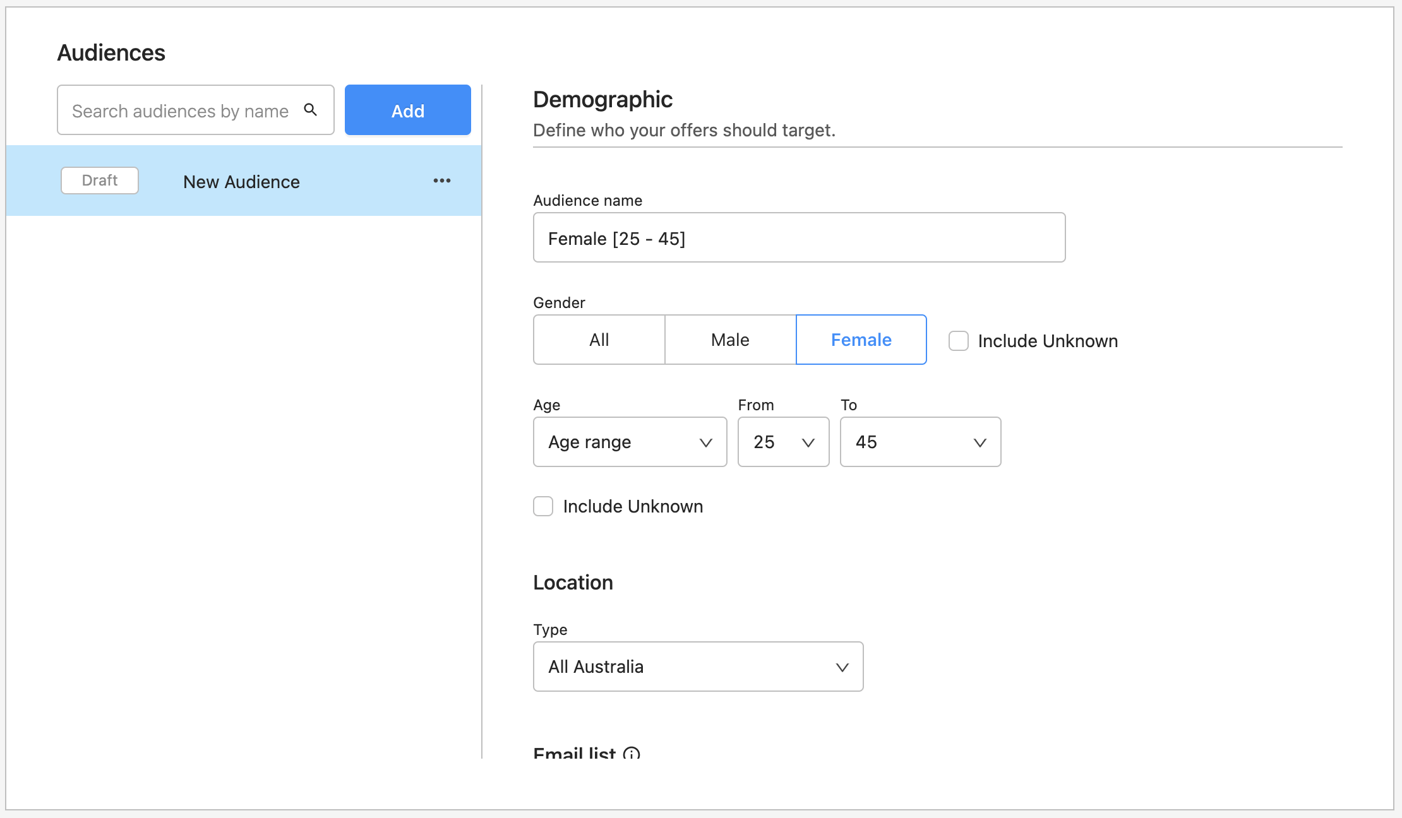Select Female gender option
Viewport: 1402px width, 818px height.
click(861, 340)
